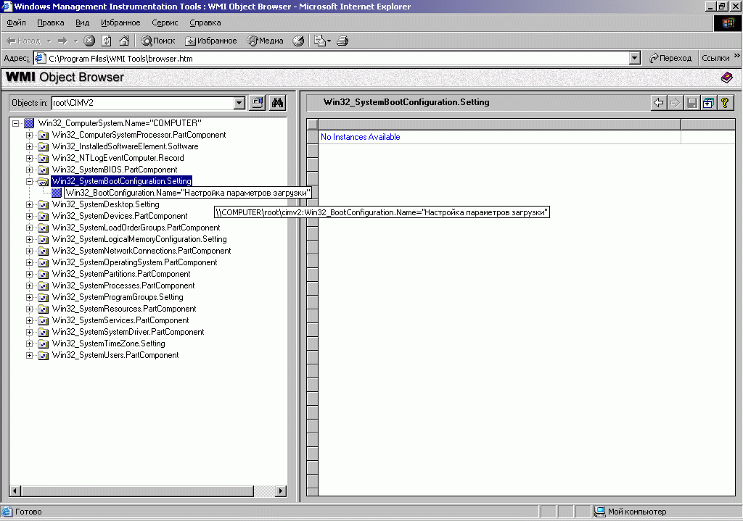Open the Поиск search toolbar button
Viewport: 743px width, 521px height.
pos(158,41)
